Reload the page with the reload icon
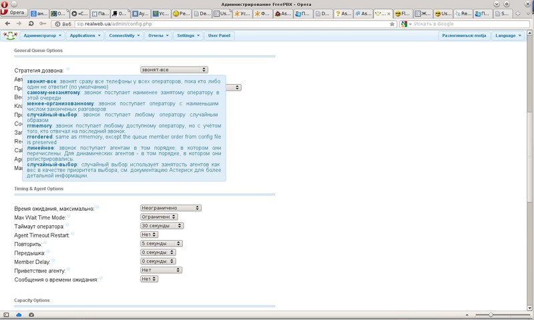The image size is (534, 320). click(31, 24)
